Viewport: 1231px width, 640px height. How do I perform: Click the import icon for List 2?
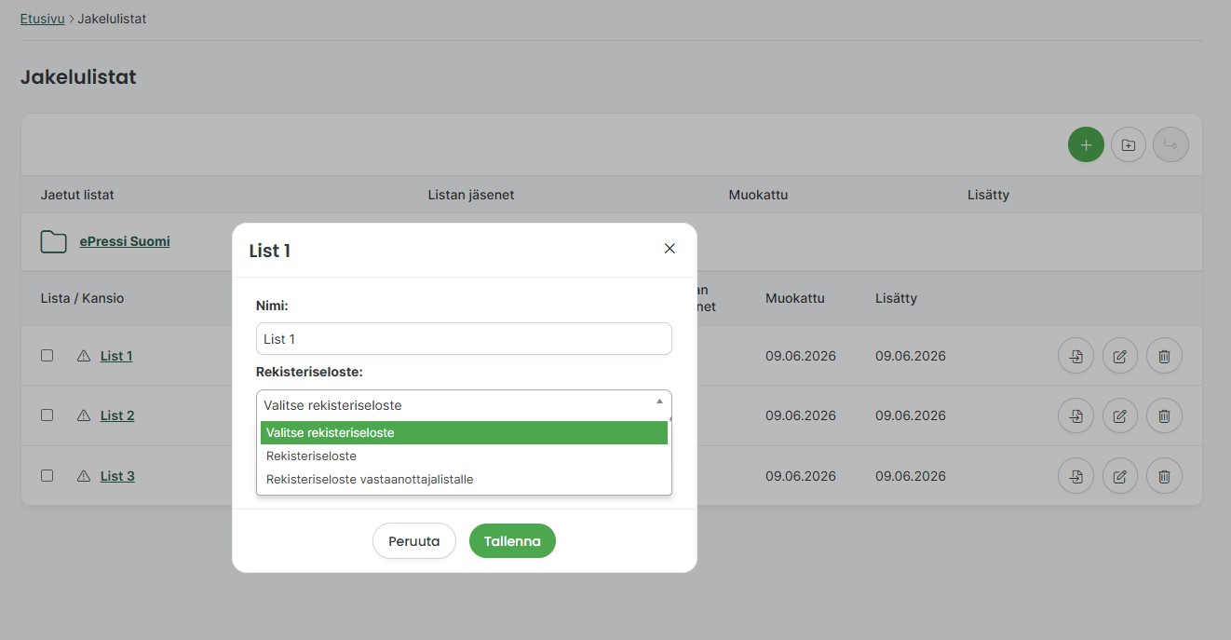tap(1076, 415)
